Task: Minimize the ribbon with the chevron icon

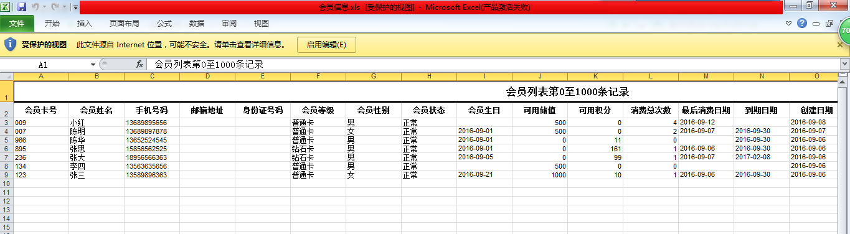Action: pyautogui.click(x=789, y=23)
